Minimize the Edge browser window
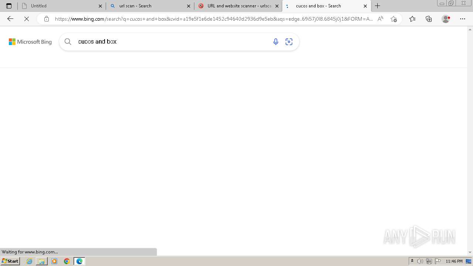 tap(442, 3)
